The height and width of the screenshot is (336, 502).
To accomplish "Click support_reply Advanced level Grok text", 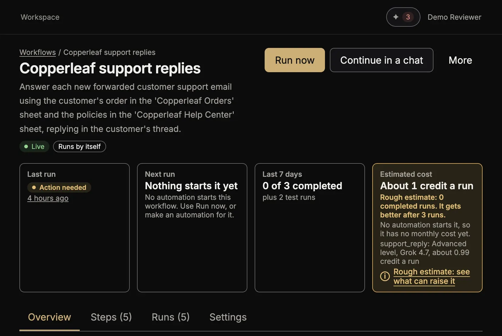I will pos(425,253).
